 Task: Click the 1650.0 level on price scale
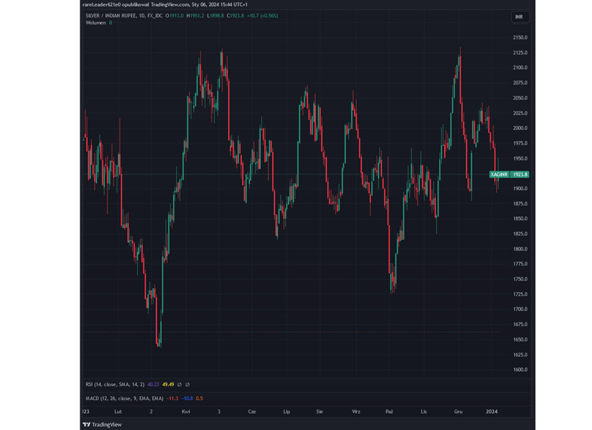click(520, 339)
